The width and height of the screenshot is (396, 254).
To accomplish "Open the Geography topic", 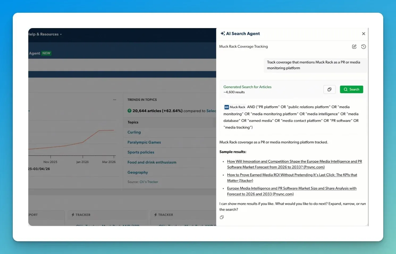I will tap(137, 172).
